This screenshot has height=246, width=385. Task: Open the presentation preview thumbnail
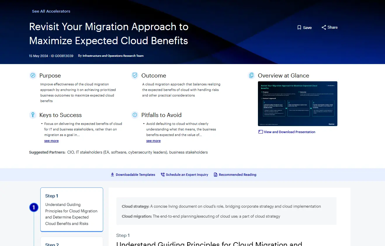(297, 104)
